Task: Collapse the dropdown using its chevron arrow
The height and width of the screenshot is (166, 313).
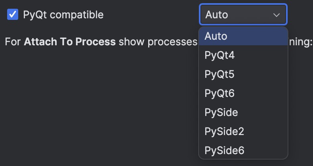Action: click(276, 15)
